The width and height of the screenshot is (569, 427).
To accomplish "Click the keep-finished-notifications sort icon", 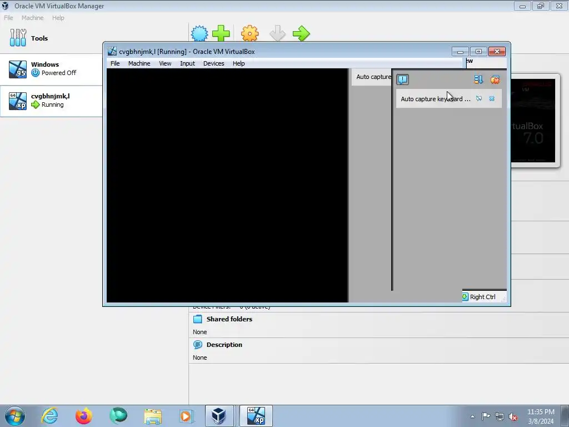I will pos(478,80).
